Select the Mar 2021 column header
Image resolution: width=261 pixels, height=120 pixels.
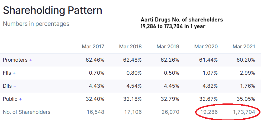244,46
